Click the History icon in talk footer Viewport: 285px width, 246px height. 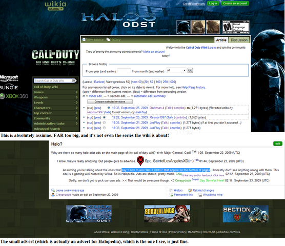point(171,190)
